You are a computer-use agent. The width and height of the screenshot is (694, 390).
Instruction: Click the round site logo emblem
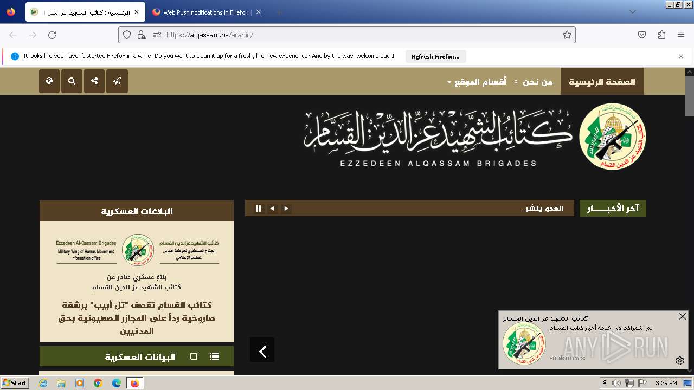pos(613,136)
